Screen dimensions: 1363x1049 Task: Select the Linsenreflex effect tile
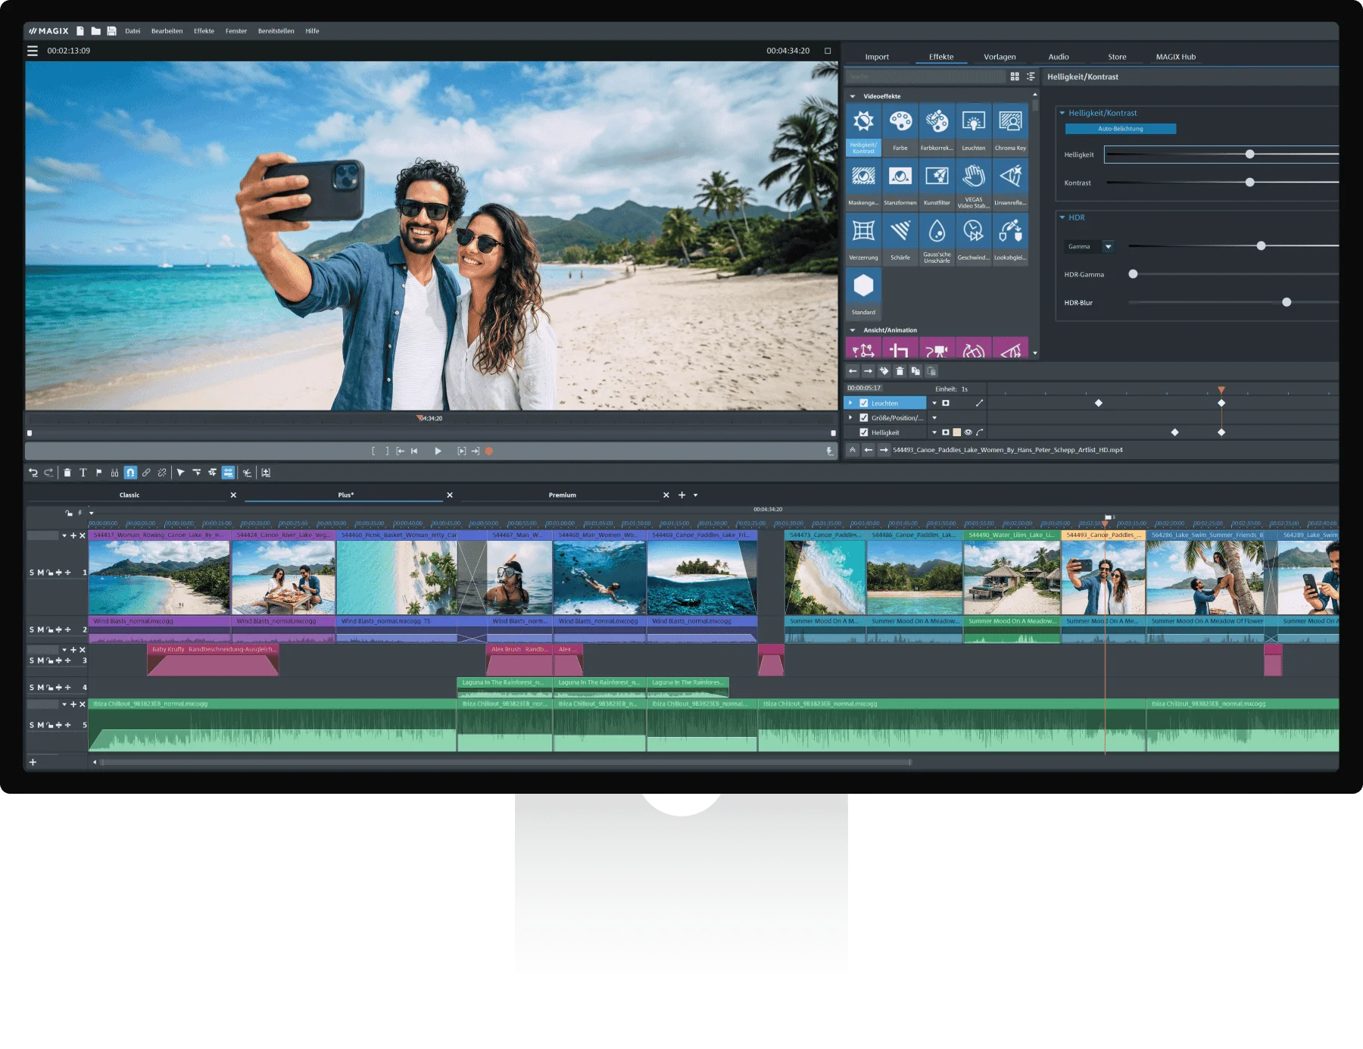(x=1010, y=184)
